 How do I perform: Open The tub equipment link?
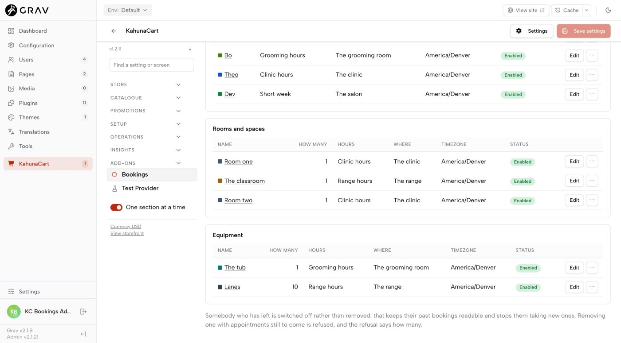235,268
